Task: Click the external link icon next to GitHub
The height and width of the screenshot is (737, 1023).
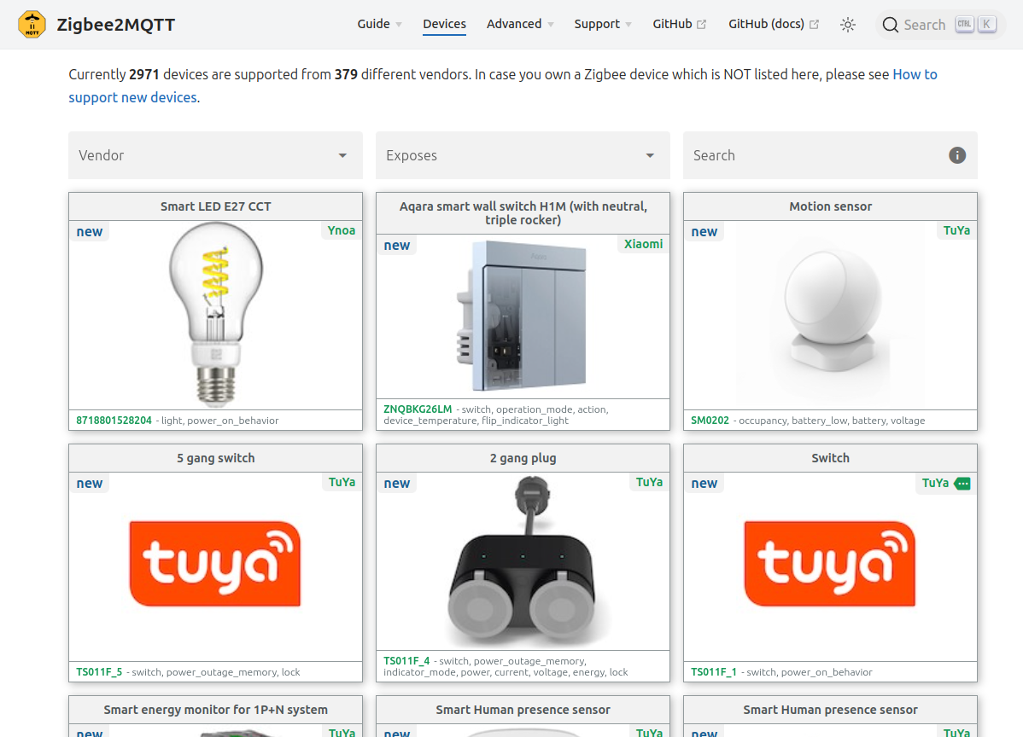Action: pos(701,24)
